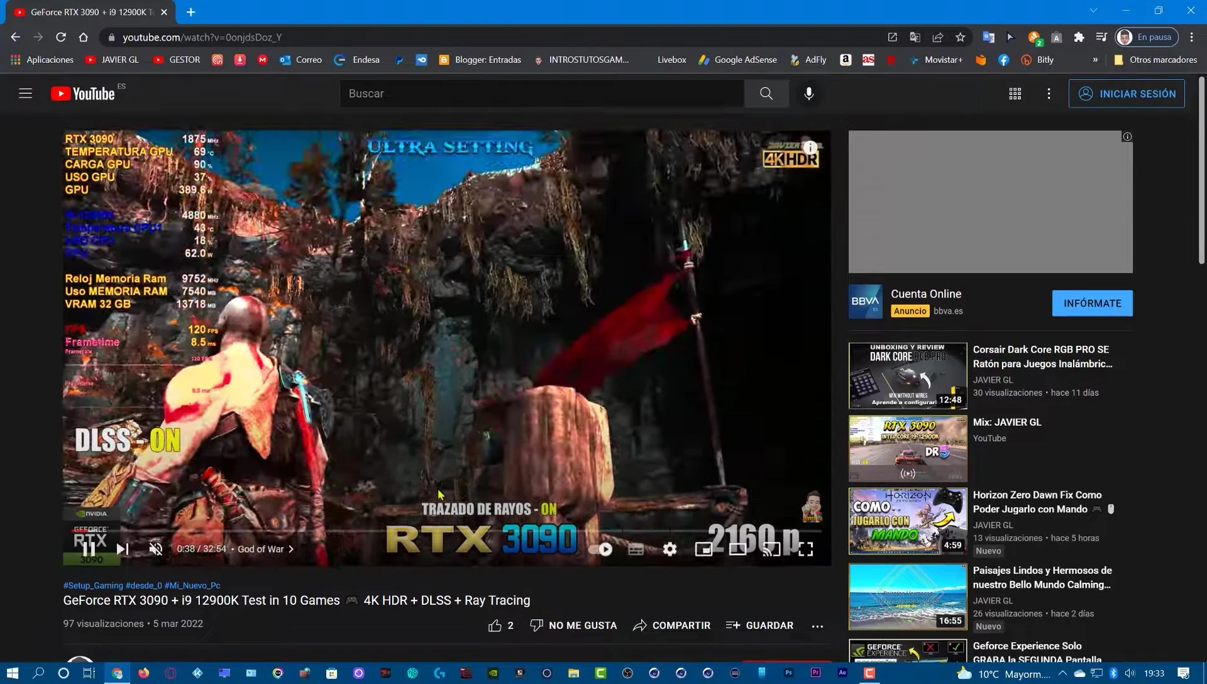Open a new browser tab

pos(190,12)
